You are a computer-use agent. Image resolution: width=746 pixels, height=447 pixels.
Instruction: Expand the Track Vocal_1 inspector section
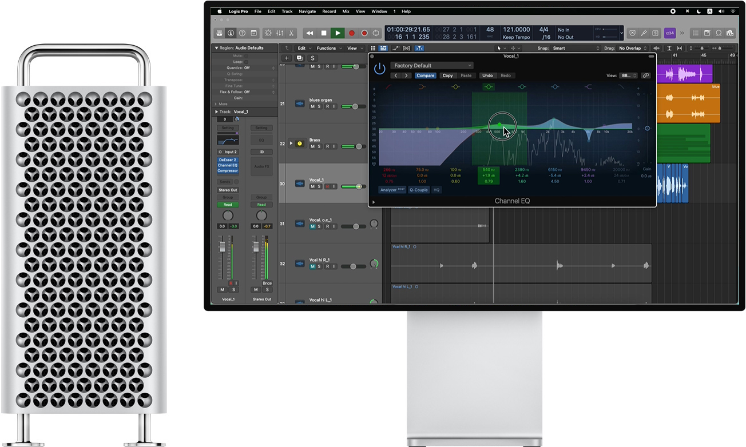[217, 112]
